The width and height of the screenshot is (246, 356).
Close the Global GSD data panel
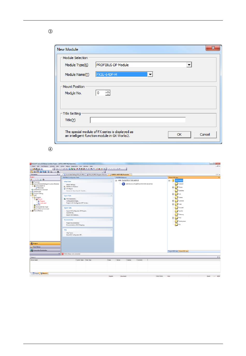[x=219, y=177]
